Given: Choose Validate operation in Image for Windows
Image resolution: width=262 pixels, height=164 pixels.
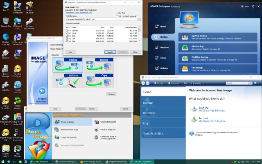Looking at the screenshot, I should (x=68, y=81).
